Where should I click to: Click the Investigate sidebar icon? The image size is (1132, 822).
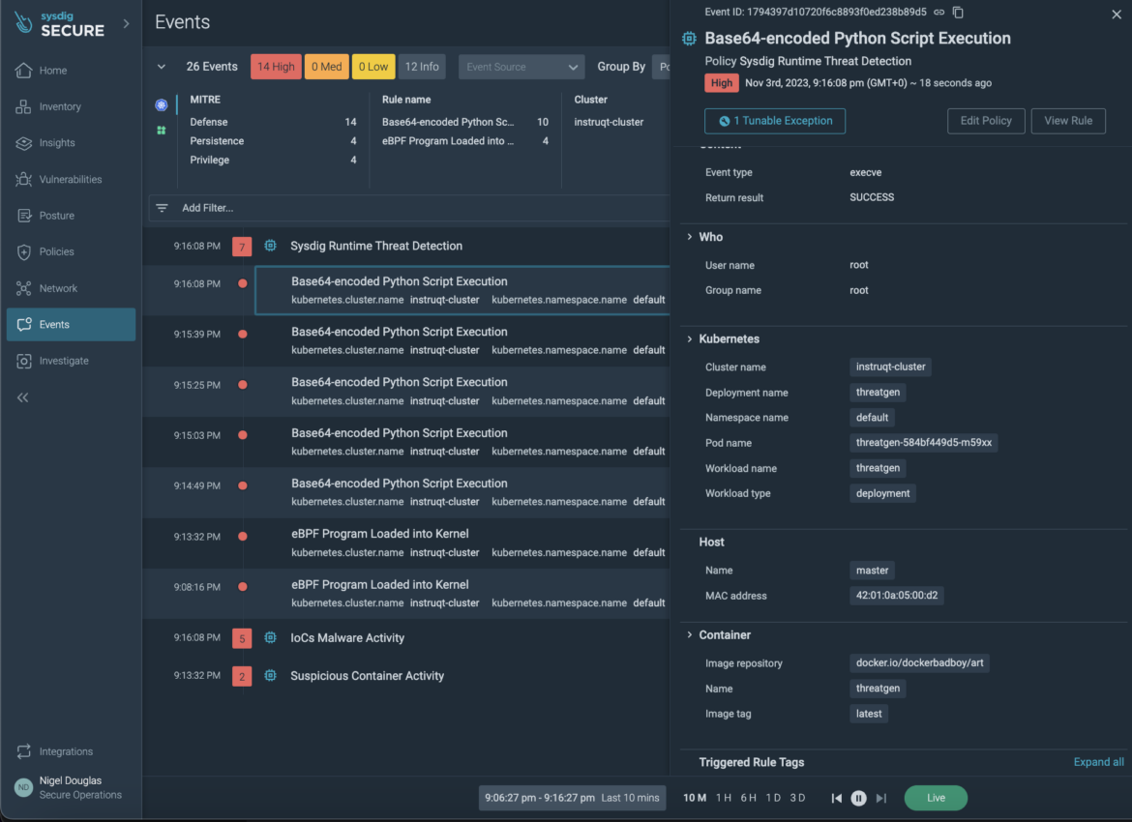pos(24,361)
